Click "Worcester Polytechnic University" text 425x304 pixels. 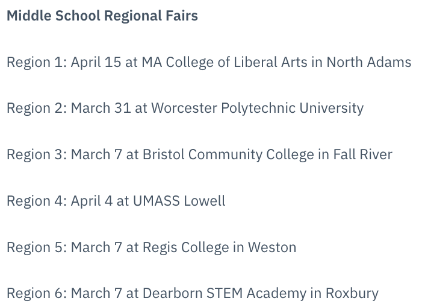(257, 108)
